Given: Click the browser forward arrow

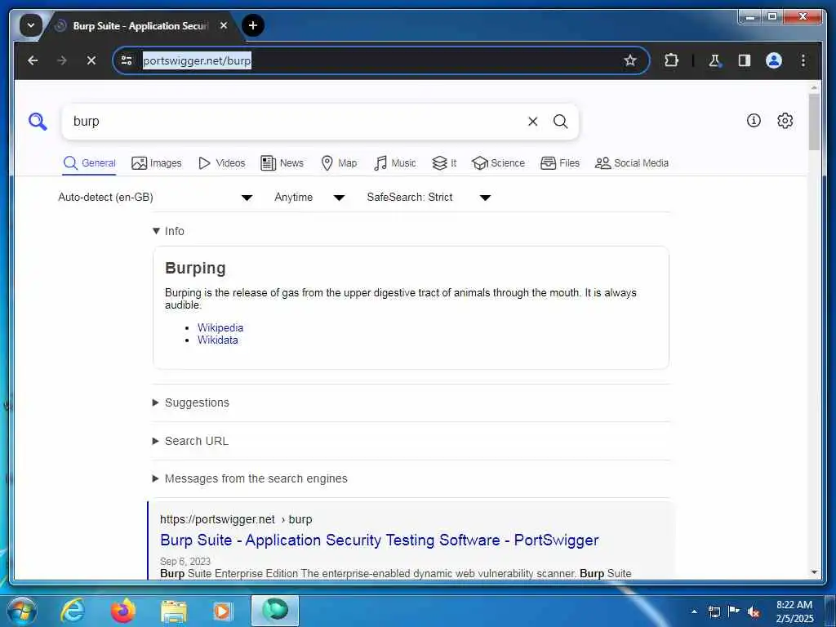Looking at the screenshot, I should click(62, 60).
